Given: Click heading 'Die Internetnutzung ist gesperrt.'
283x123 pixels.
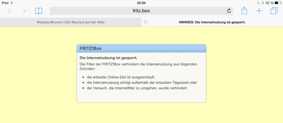Looking at the screenshot, I should [108, 58].
